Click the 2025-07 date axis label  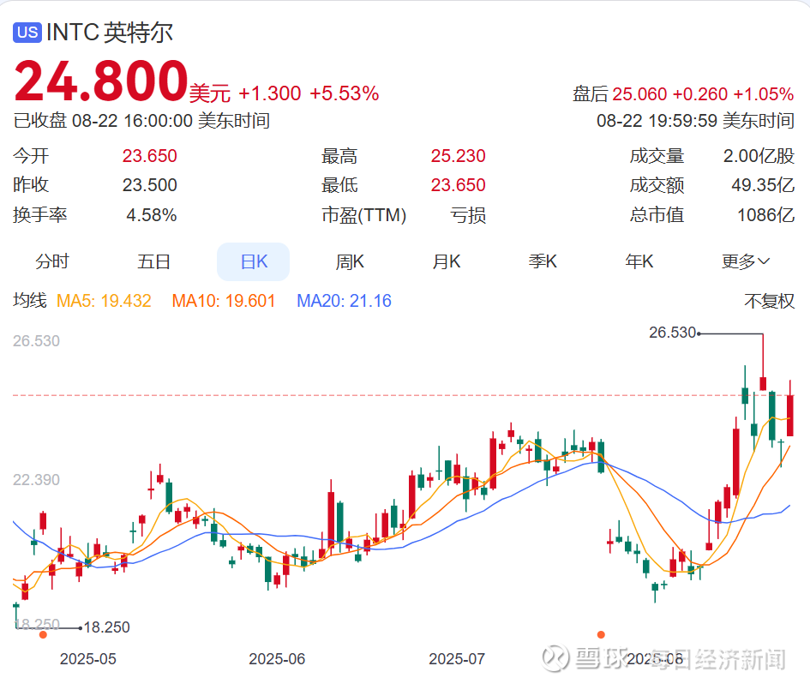pyautogui.click(x=457, y=658)
